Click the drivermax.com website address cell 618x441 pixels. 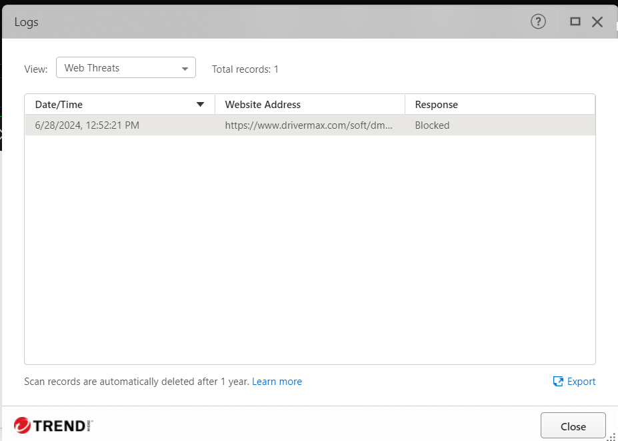coord(309,125)
